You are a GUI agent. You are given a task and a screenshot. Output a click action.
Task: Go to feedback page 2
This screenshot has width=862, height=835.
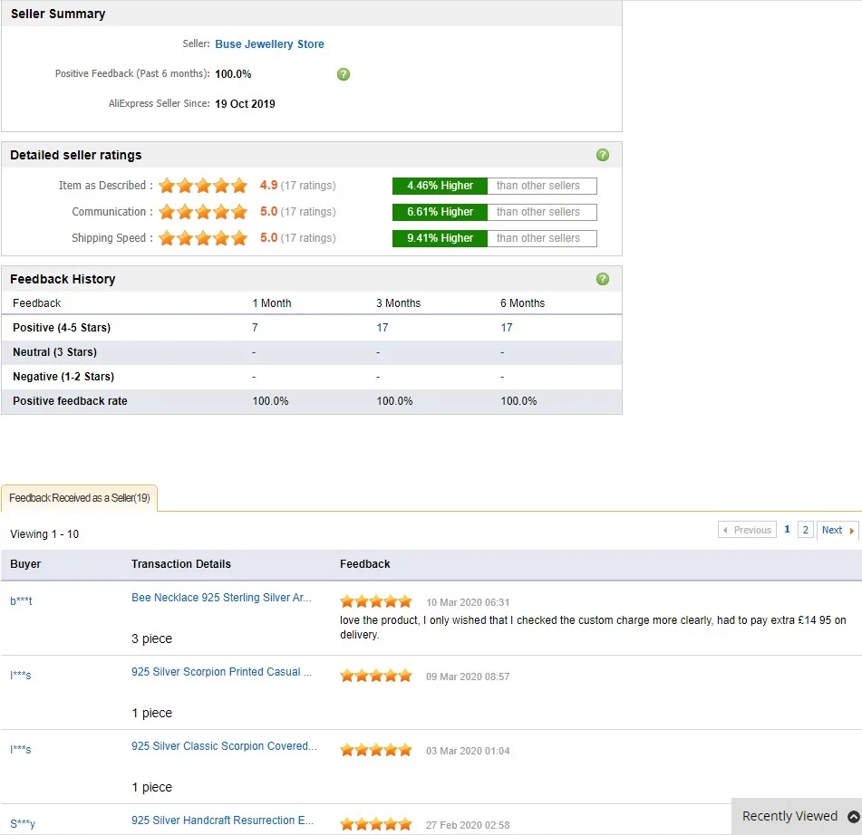click(806, 530)
